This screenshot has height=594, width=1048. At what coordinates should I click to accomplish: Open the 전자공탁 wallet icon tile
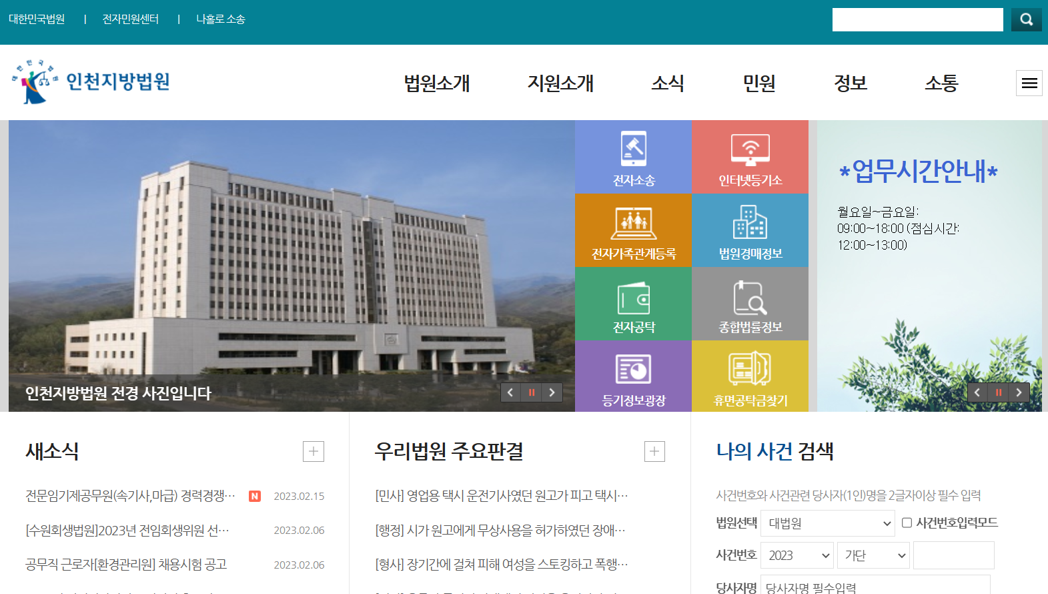coord(633,304)
